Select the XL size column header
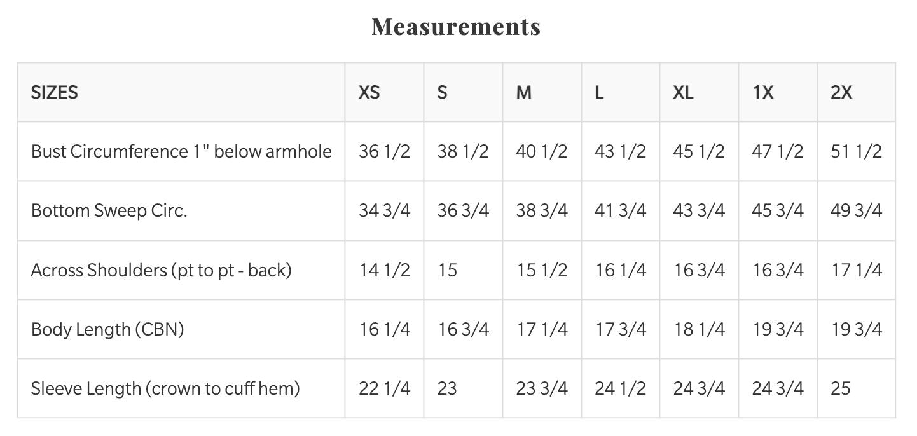 coord(683,93)
